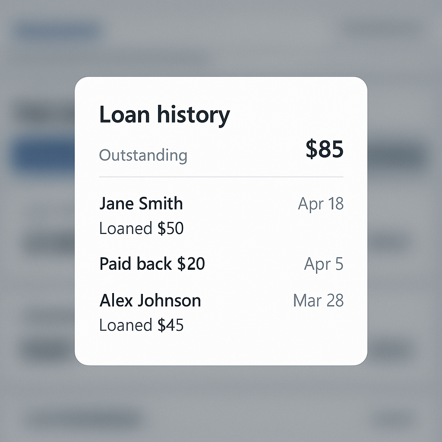Select the Apr 5 date label
Screen dimensions: 442x442
pos(323,263)
